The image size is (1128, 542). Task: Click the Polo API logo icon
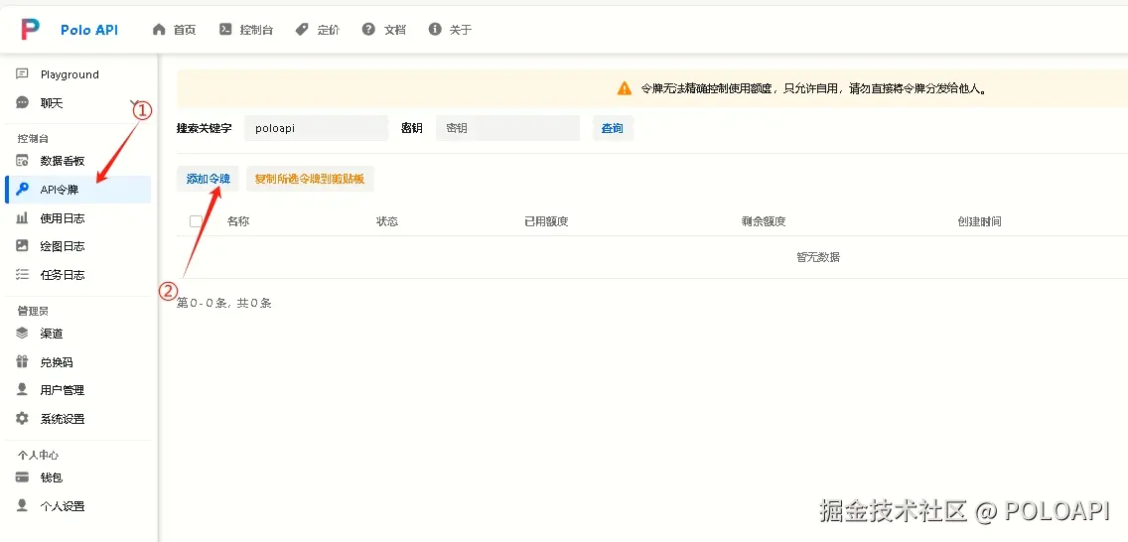point(30,30)
